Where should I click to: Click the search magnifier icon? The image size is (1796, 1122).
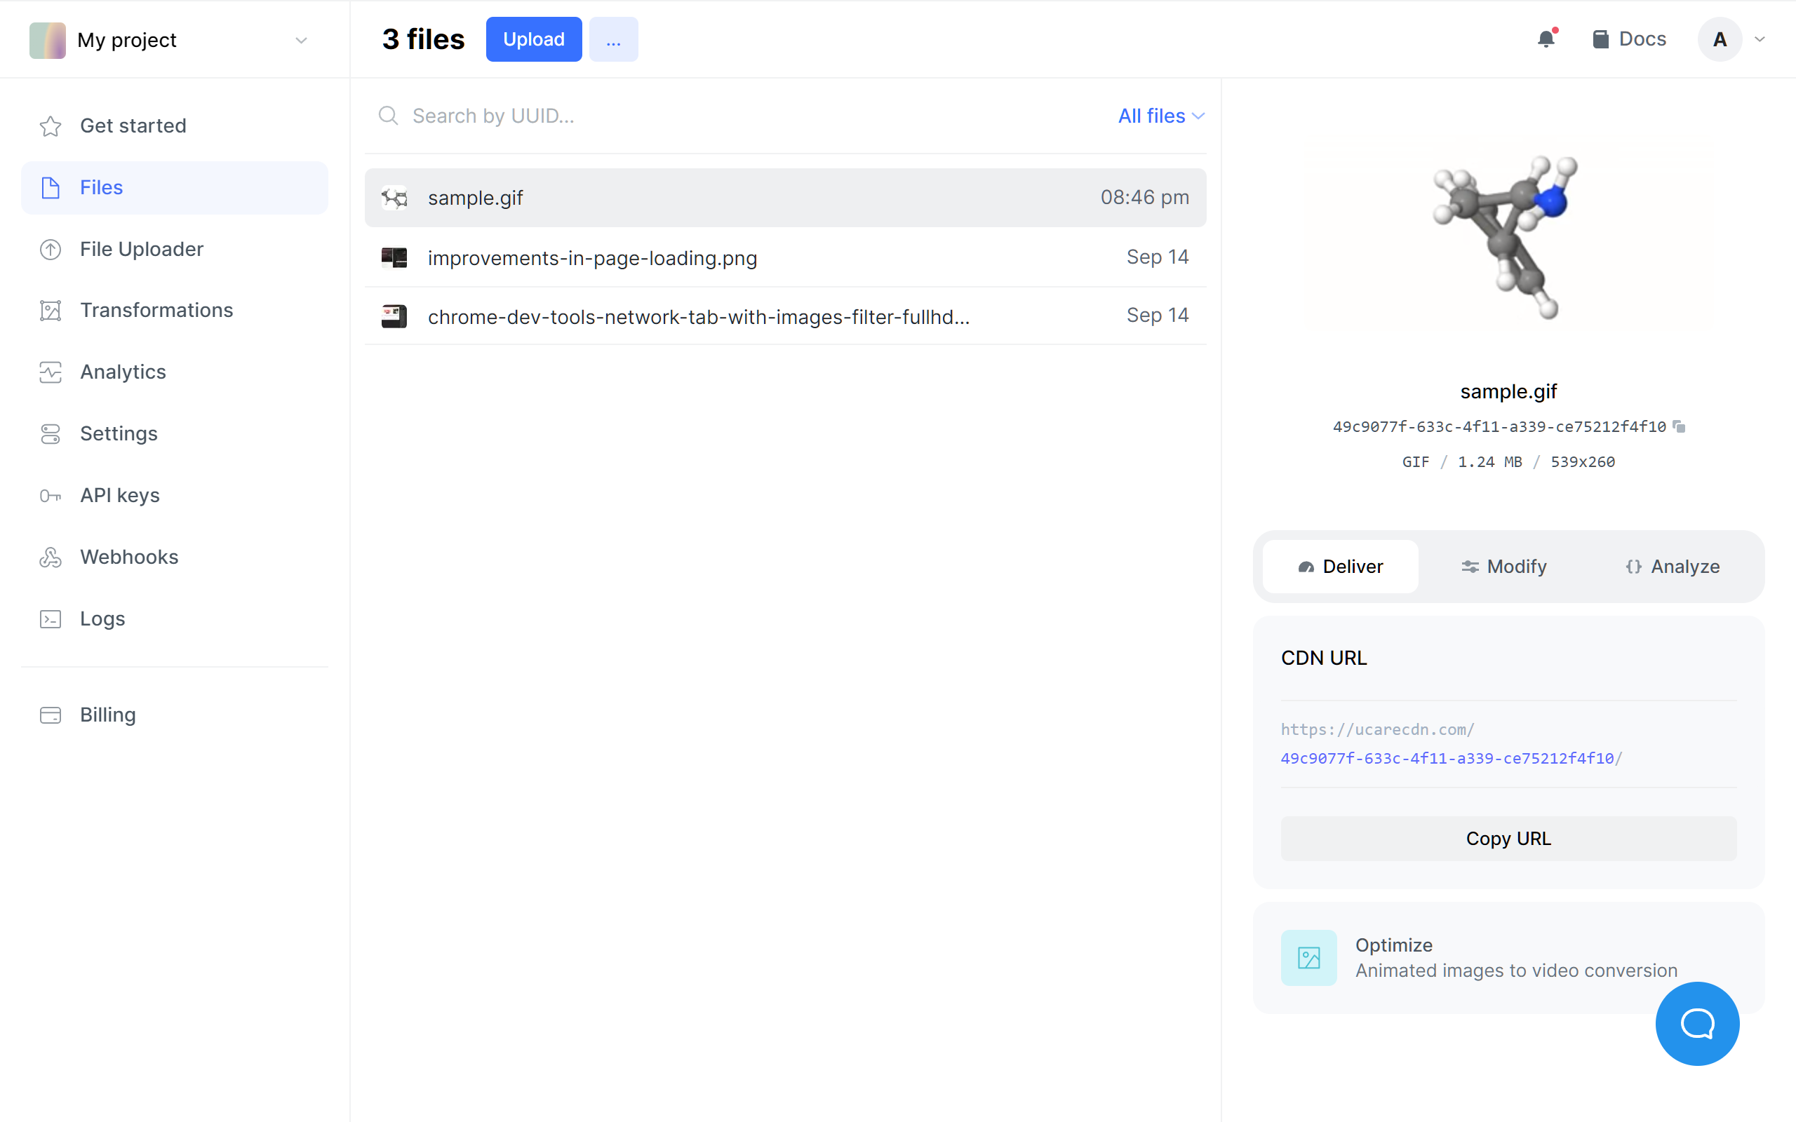(388, 116)
